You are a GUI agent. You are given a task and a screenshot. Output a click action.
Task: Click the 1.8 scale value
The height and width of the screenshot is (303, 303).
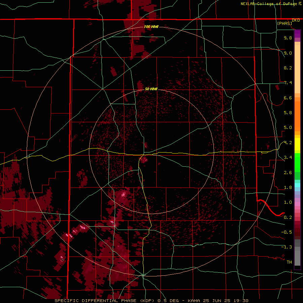(x=288, y=188)
